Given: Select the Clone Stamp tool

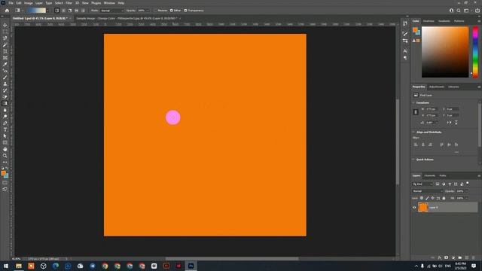Looking at the screenshot, I should 5,84.
